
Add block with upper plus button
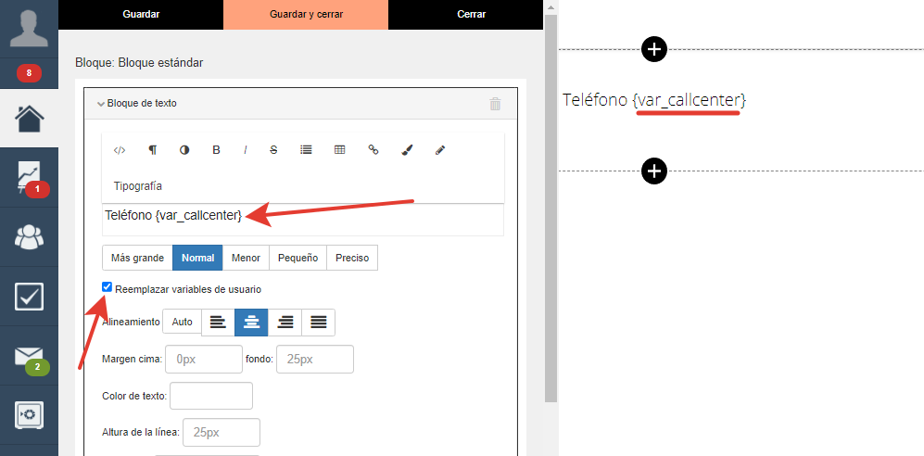tap(654, 49)
